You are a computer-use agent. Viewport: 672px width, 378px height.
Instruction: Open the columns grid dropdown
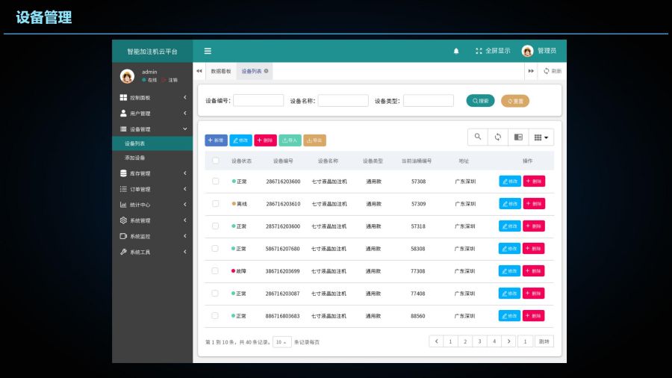541,137
